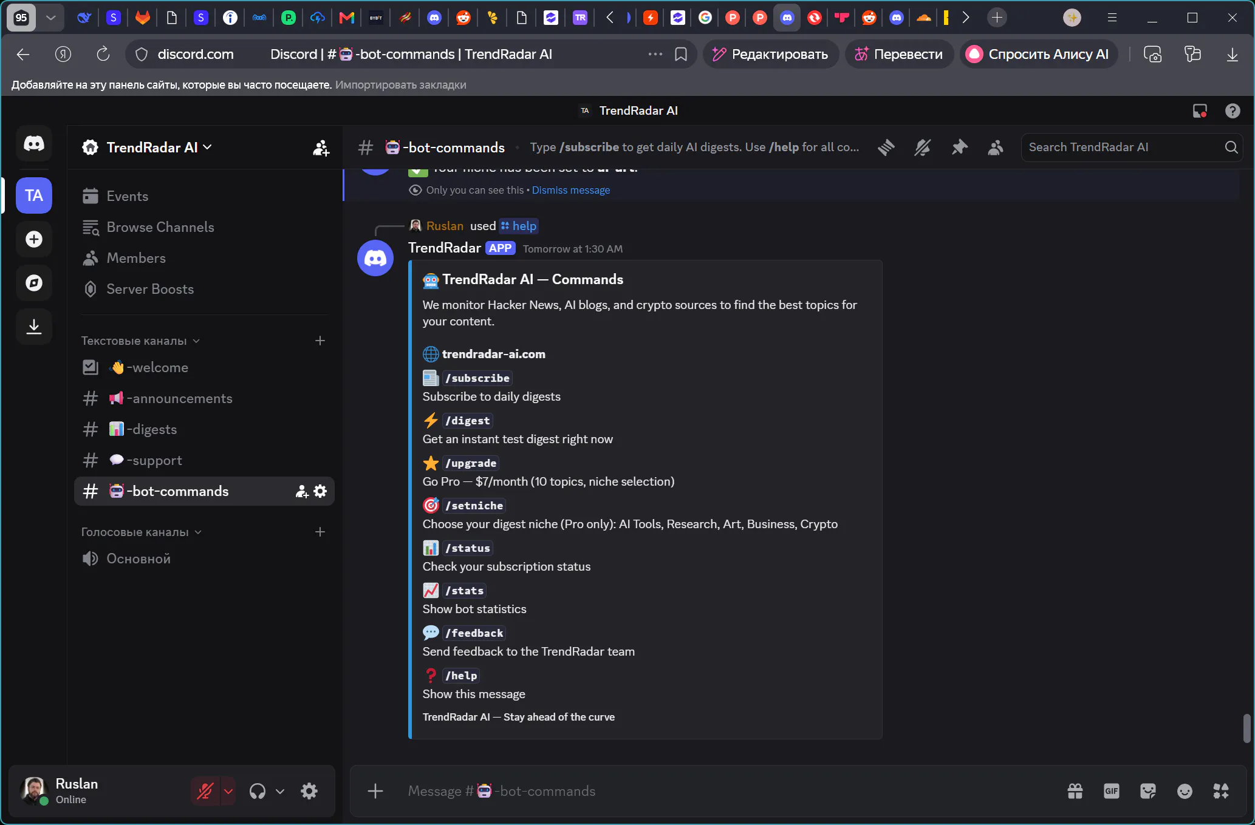The image size is (1255, 825).
Task: Toggle notification settings bell icon
Action: coord(922,147)
